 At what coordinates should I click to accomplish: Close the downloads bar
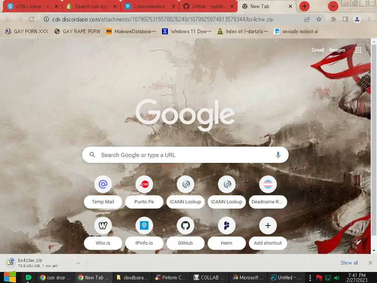[x=370, y=263]
